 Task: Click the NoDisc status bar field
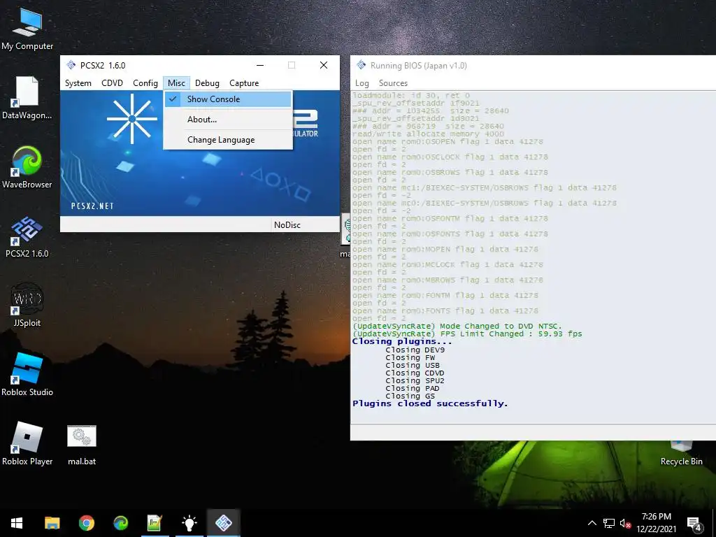tap(305, 224)
